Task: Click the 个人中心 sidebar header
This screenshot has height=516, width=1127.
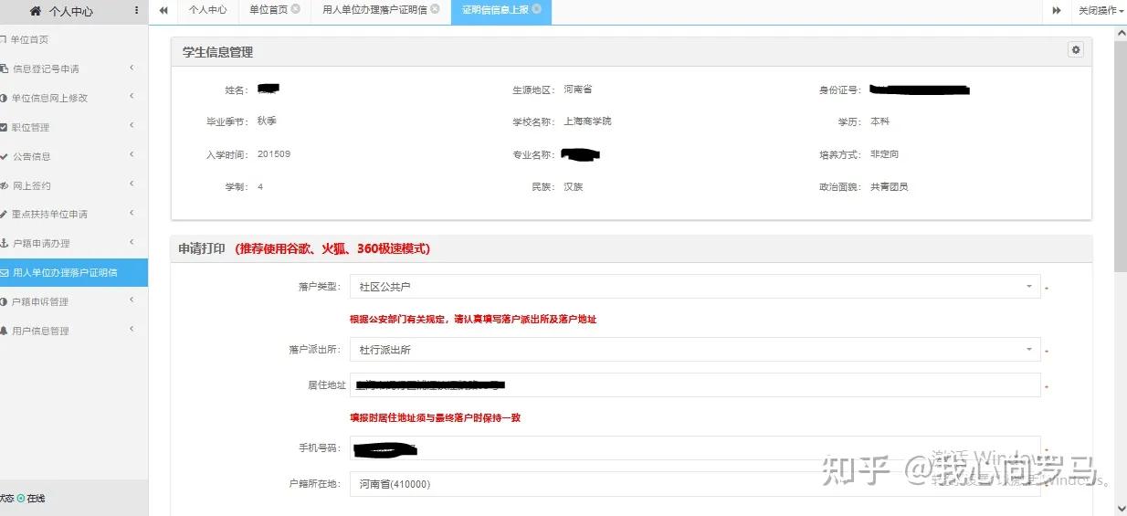Action: pyautogui.click(x=70, y=12)
